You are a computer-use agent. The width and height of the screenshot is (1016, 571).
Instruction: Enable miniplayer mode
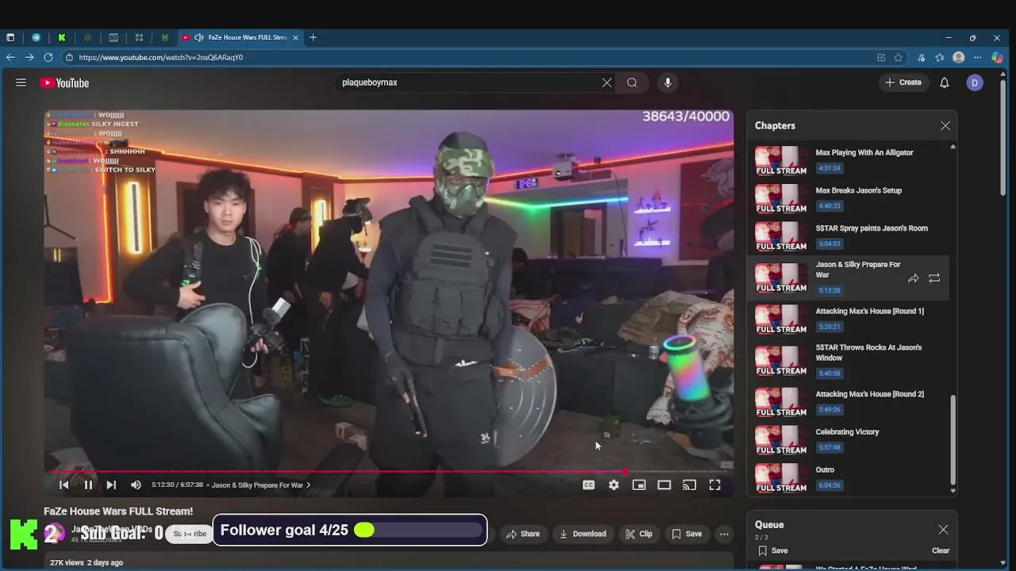point(639,485)
